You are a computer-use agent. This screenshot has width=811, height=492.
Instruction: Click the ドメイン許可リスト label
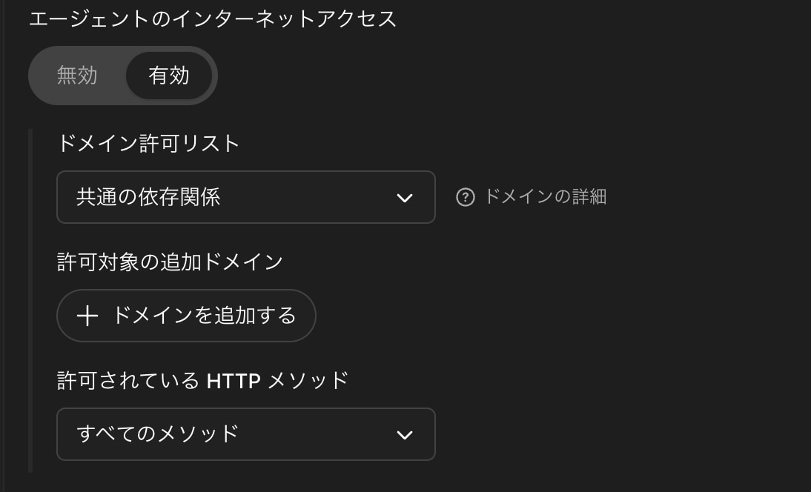tap(148, 143)
